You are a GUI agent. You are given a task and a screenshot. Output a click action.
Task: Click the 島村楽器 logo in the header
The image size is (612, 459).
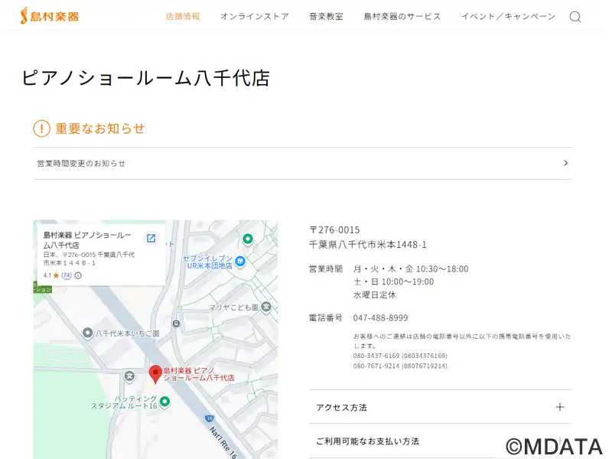(x=50, y=16)
